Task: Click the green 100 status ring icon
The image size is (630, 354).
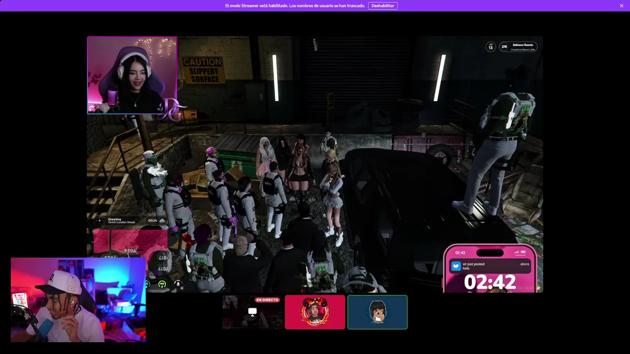Action: (x=162, y=284)
